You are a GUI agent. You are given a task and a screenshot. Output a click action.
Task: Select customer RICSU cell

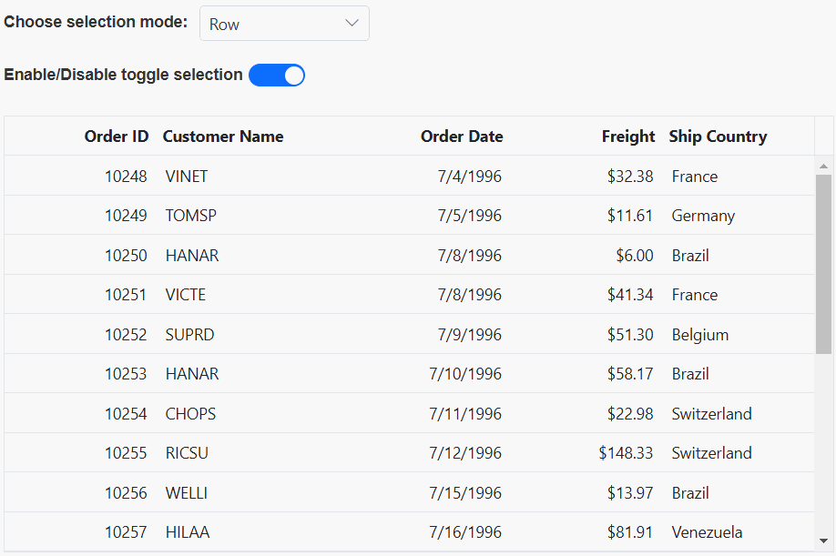tap(187, 453)
